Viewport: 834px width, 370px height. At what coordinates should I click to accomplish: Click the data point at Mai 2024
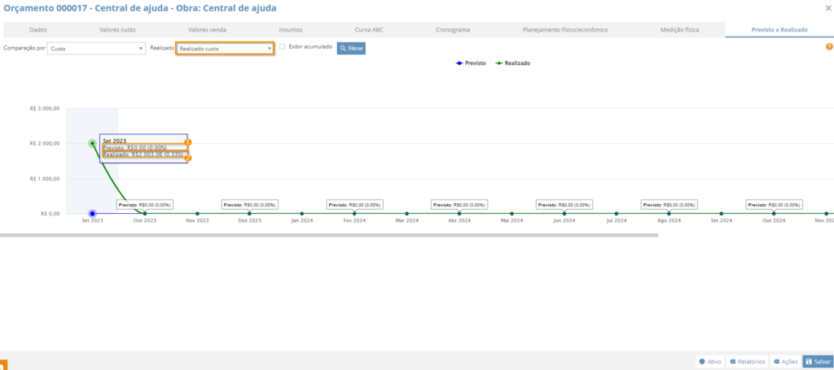point(511,213)
